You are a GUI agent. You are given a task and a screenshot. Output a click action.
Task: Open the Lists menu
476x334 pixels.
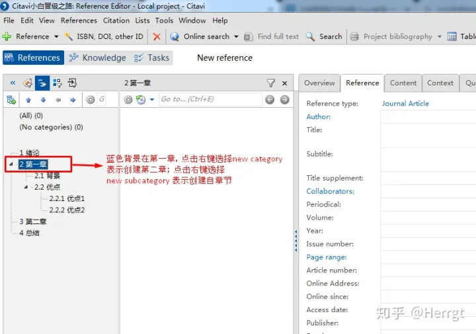point(142,21)
